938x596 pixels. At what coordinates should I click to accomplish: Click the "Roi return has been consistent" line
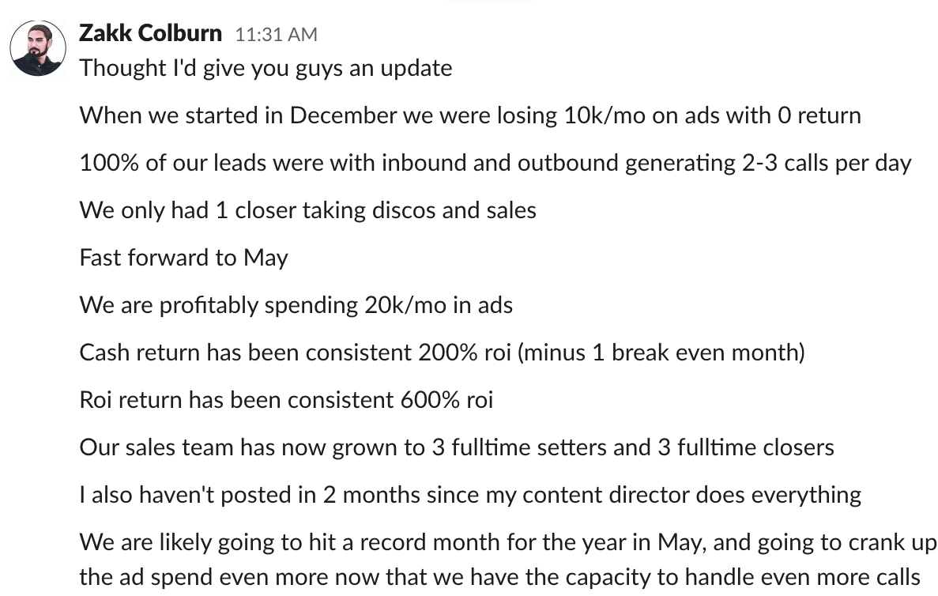(286, 400)
